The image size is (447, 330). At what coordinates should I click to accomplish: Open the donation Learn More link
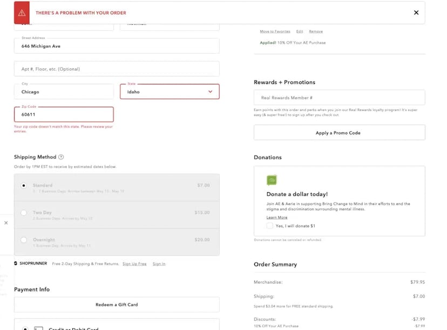(277, 217)
